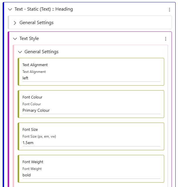Edit the Font Weight field showing bold
The height and width of the screenshot is (187, 178).
91,175
